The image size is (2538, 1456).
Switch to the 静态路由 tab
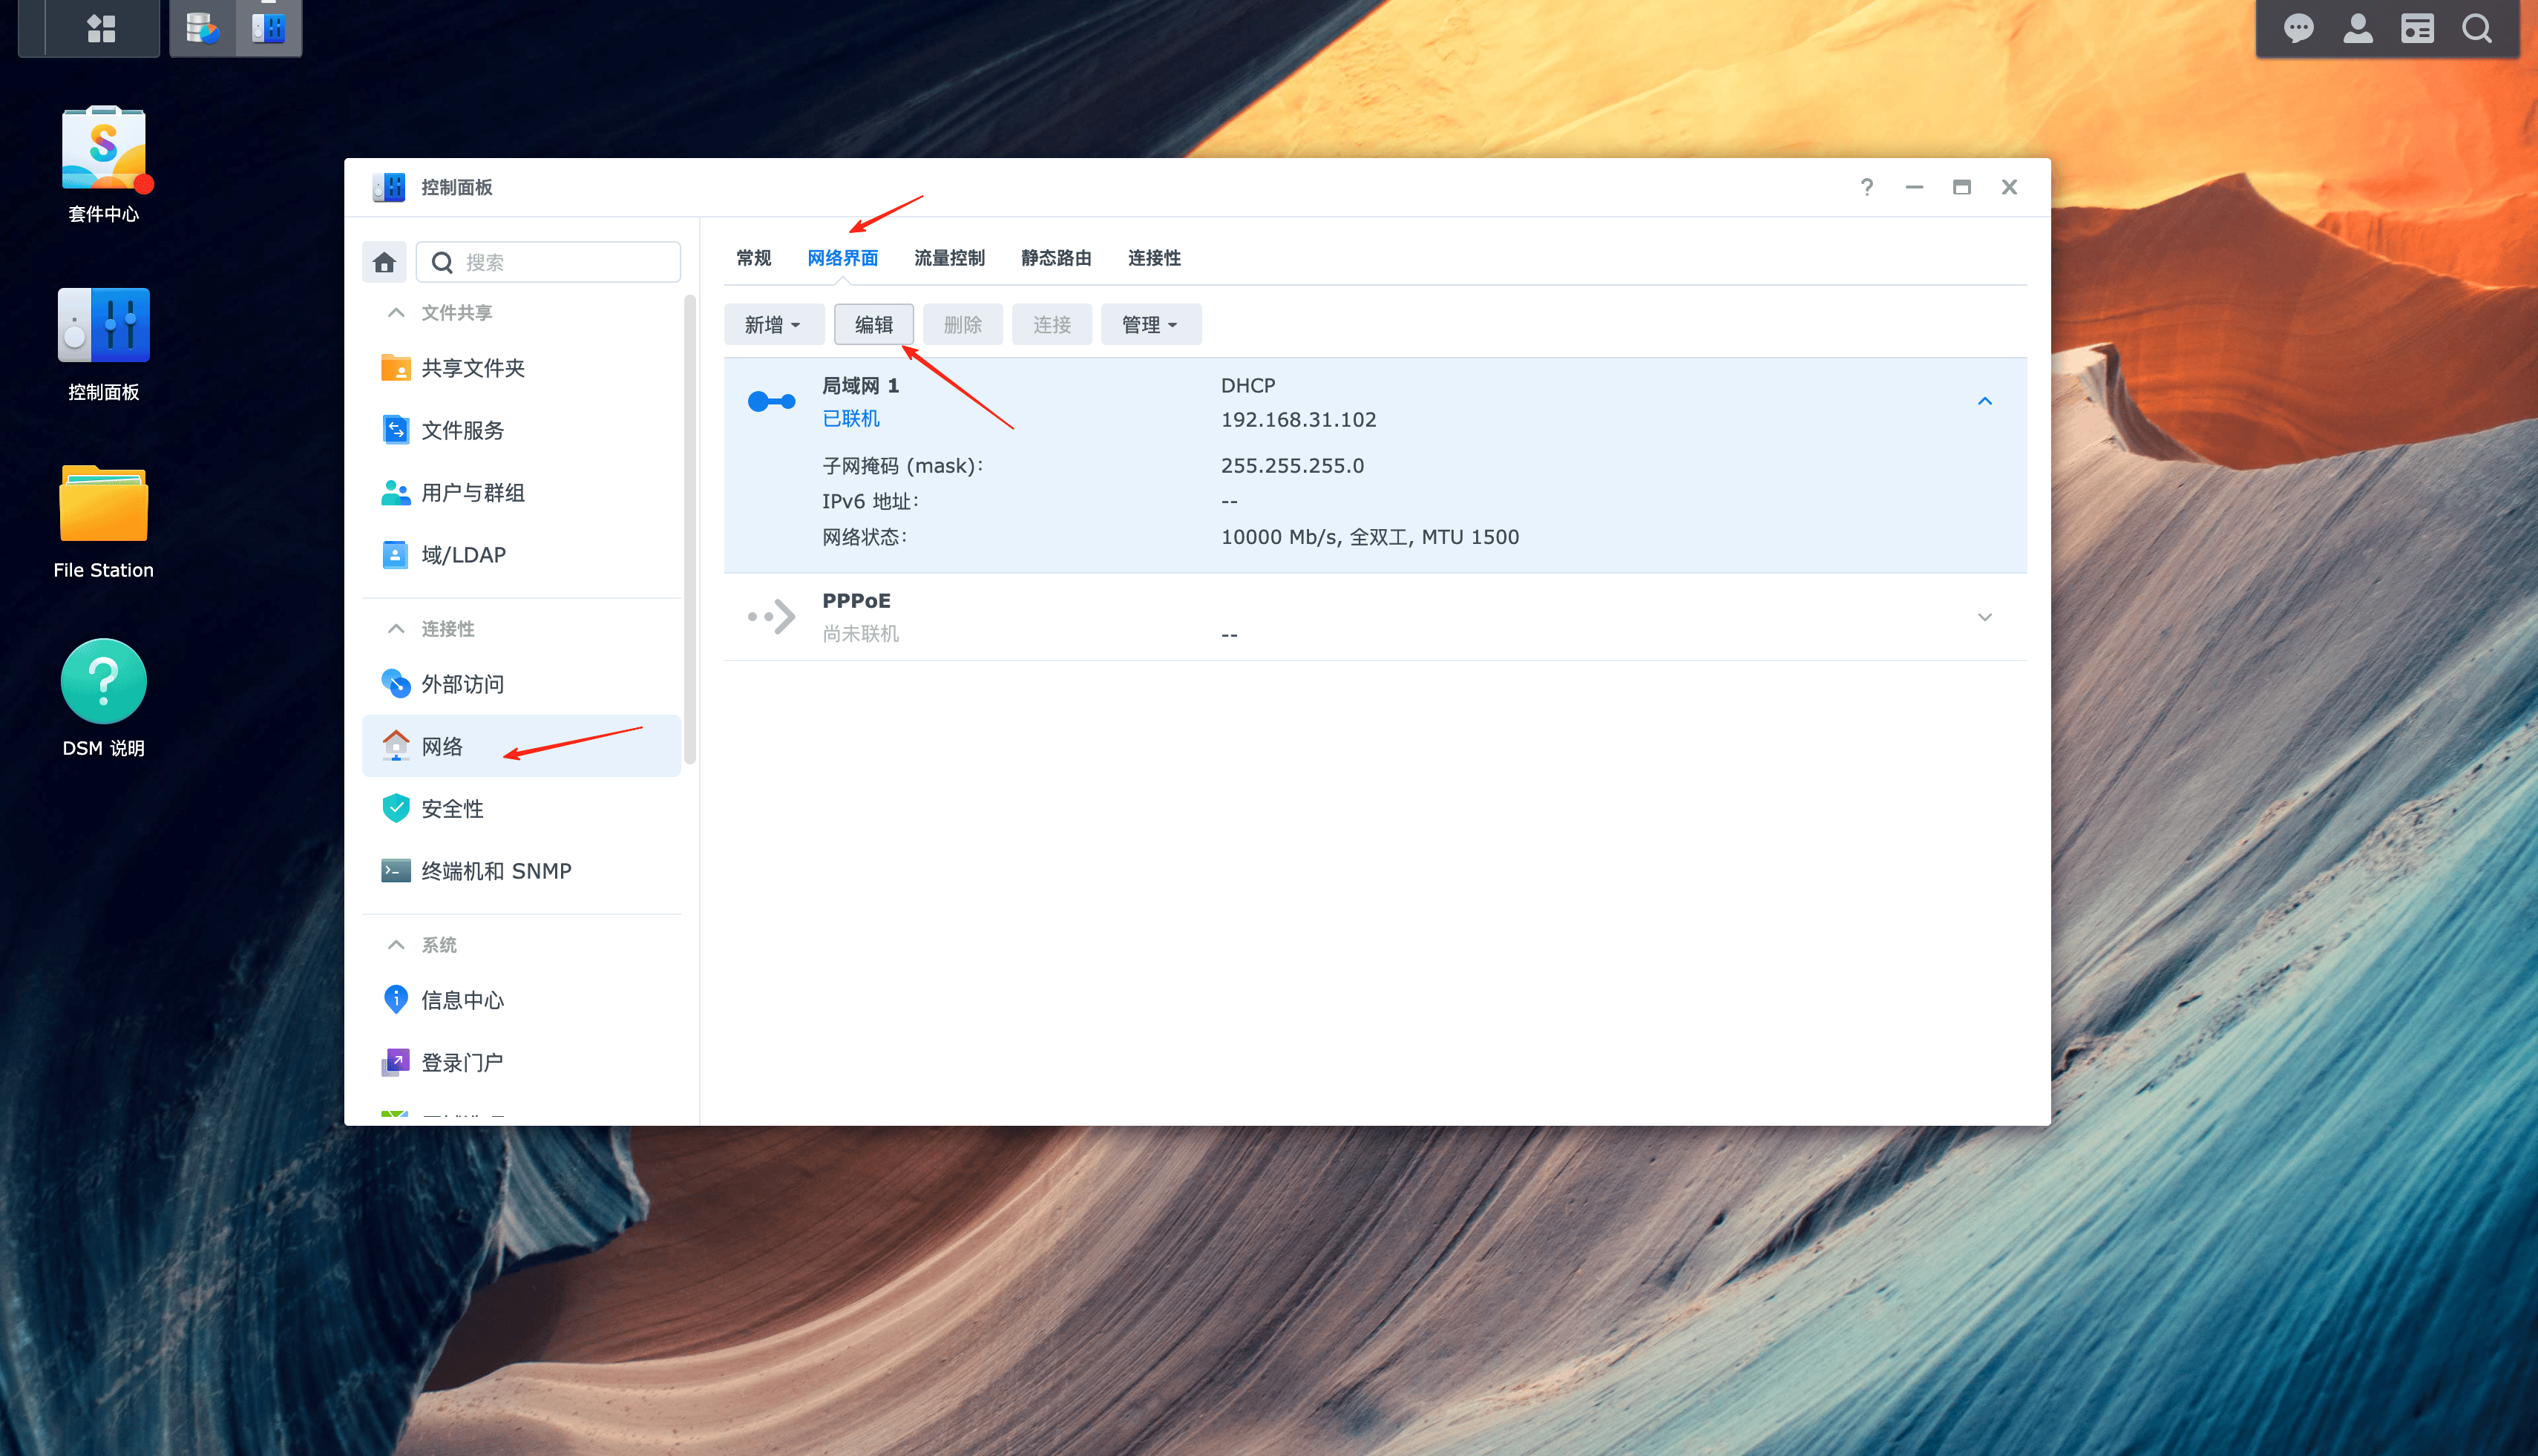point(1055,258)
